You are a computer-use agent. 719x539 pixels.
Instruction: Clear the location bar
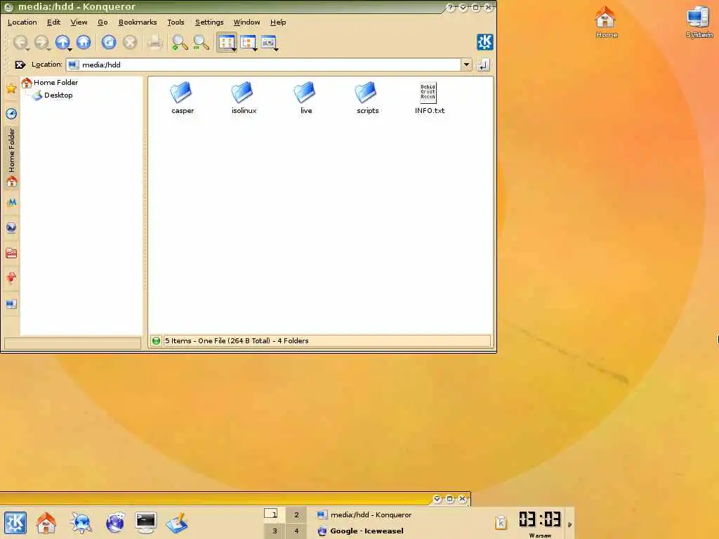(x=20, y=65)
